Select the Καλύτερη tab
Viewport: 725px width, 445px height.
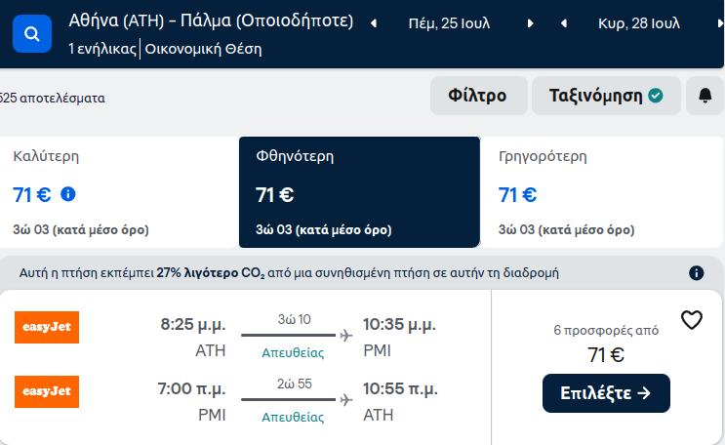[119, 192]
